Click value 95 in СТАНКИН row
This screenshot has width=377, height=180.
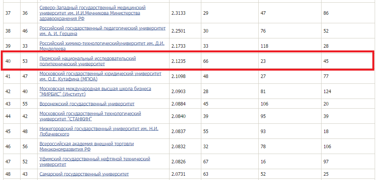tap(263, 116)
